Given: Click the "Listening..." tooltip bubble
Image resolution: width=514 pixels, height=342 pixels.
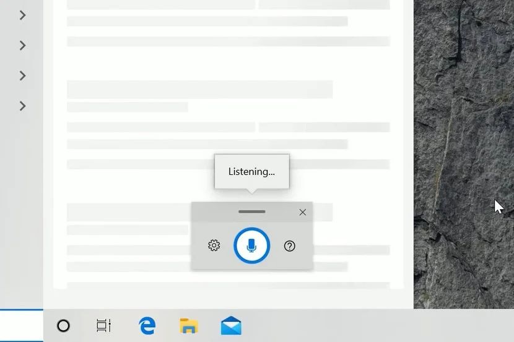Looking at the screenshot, I should click(x=252, y=171).
